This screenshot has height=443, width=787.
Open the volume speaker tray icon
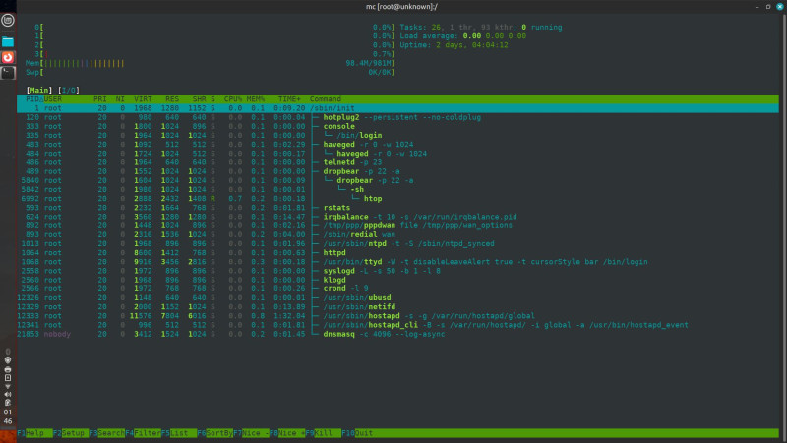point(8,395)
